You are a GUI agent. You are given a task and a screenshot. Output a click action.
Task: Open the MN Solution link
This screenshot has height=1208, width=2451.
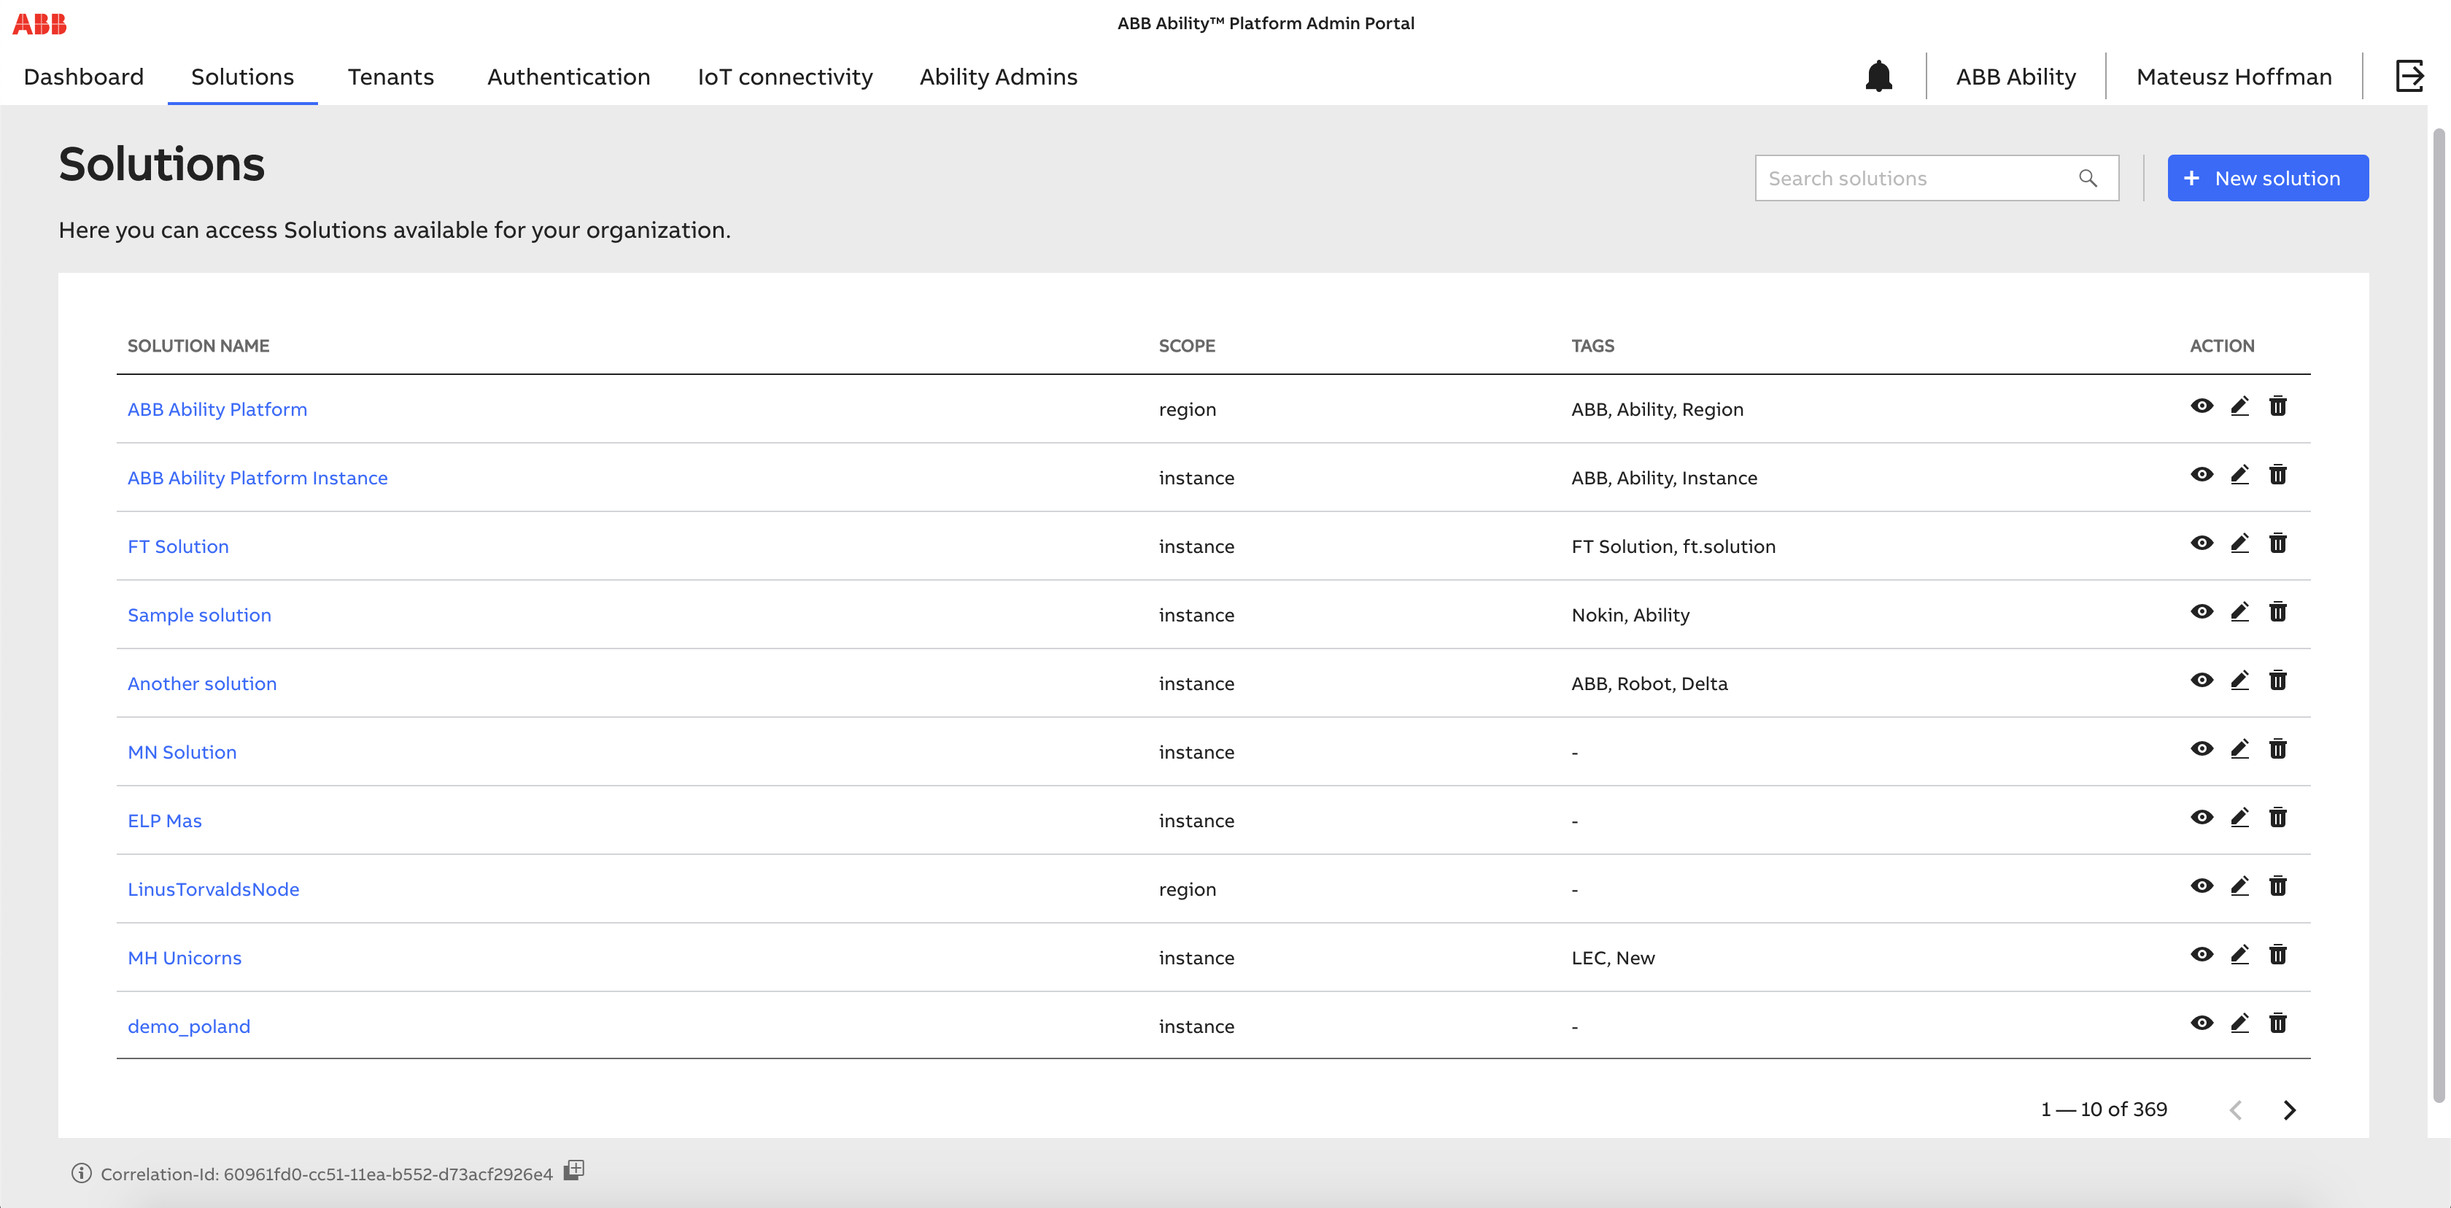[182, 751]
